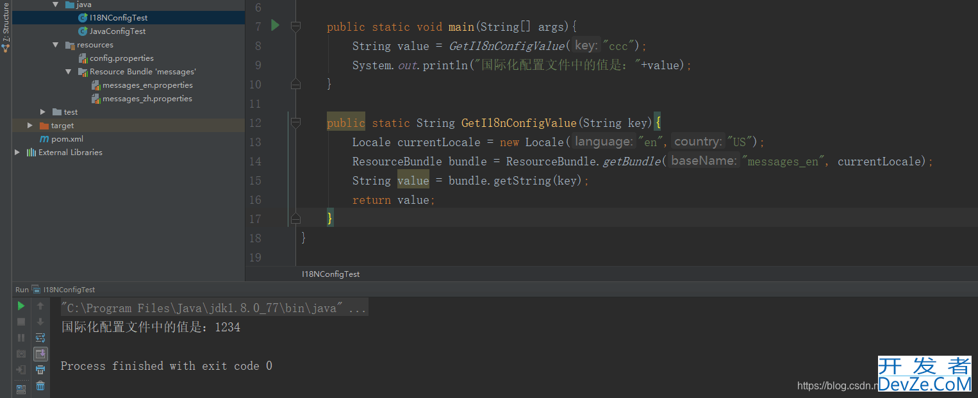Collapse the java folder
This screenshot has width=978, height=398.
[56, 4]
